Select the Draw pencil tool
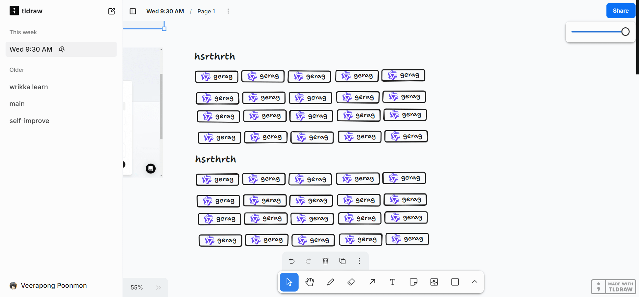The image size is (639, 297). 330,282
